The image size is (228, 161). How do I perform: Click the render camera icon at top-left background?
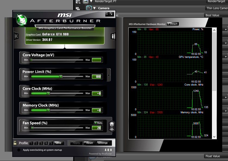[78, 2]
